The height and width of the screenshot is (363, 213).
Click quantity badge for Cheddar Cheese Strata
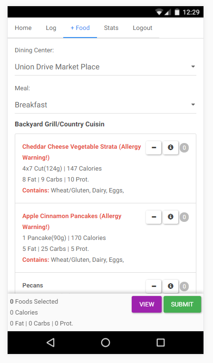pyautogui.click(x=184, y=148)
